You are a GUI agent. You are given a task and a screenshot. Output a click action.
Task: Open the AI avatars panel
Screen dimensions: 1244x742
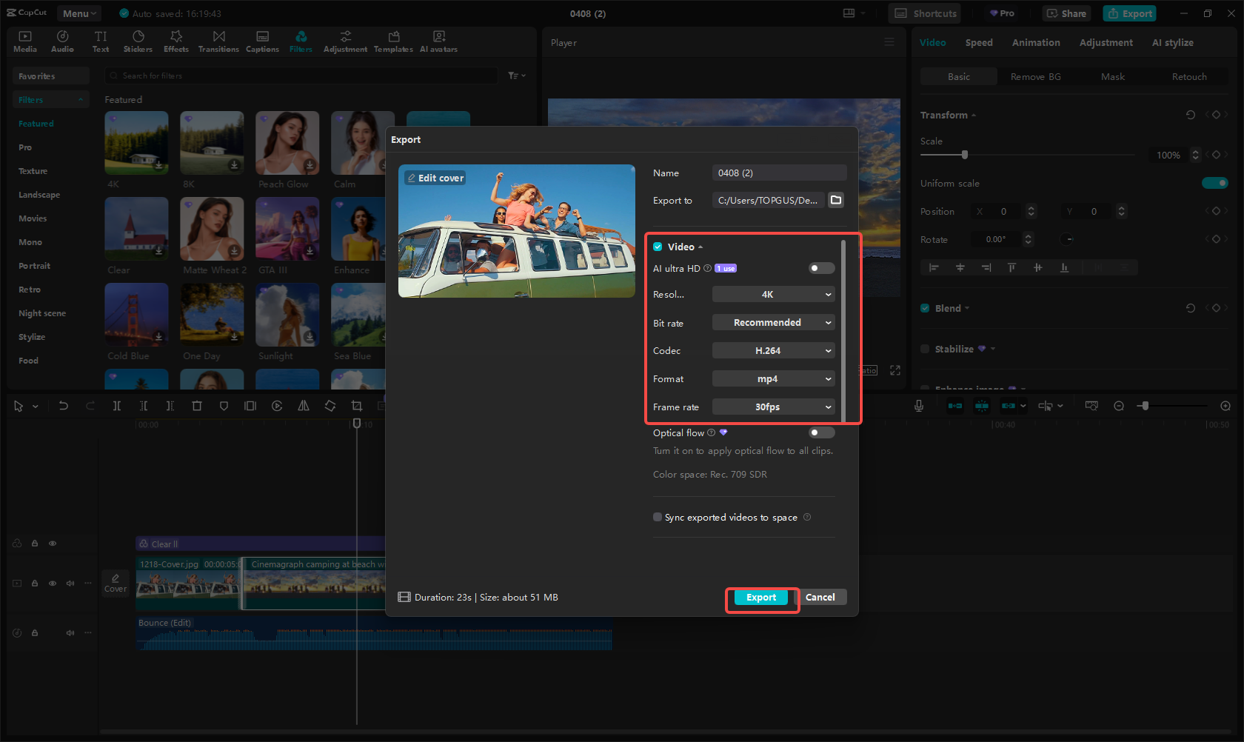(438, 41)
